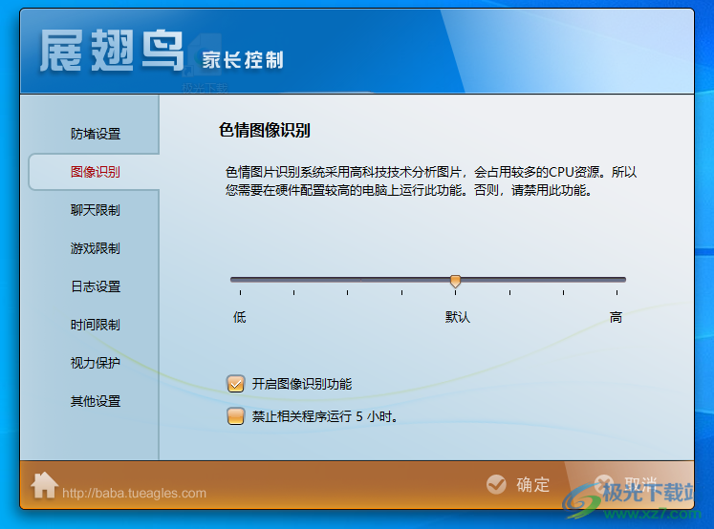Click the sensitivity slider thumb at 默认
Image resolution: width=714 pixels, height=529 pixels.
455,281
